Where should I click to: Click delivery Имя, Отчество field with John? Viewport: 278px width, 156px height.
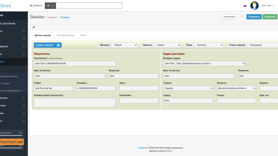(x=199, y=76)
